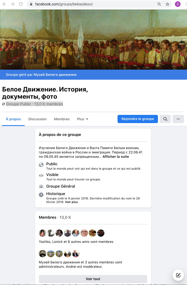
Task: Open the purple S profile avatar
Action: pos(177,4)
